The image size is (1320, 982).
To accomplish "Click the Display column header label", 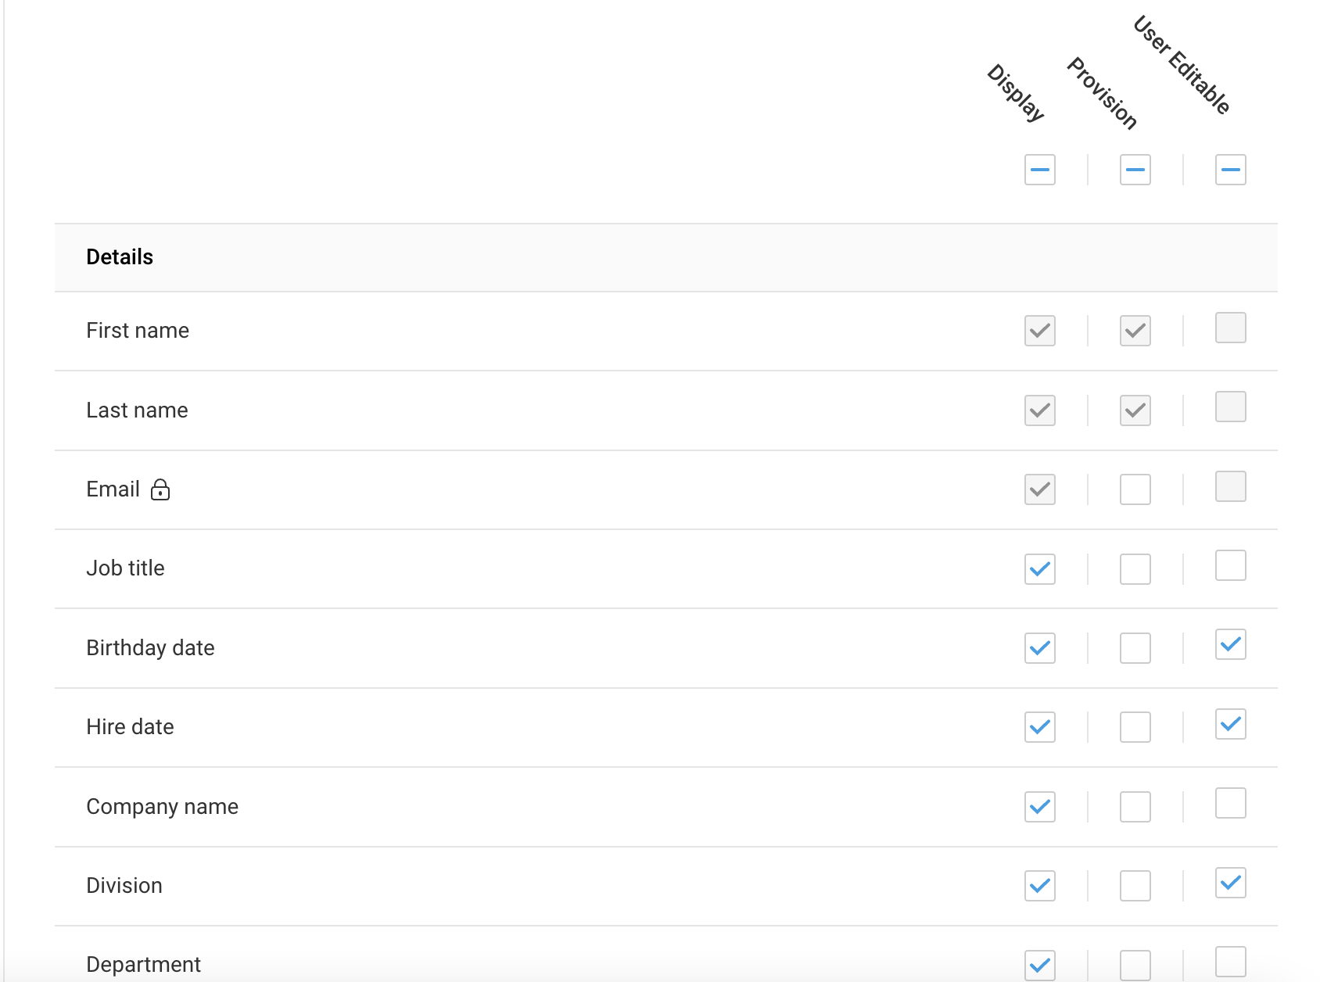I will point(1015,95).
